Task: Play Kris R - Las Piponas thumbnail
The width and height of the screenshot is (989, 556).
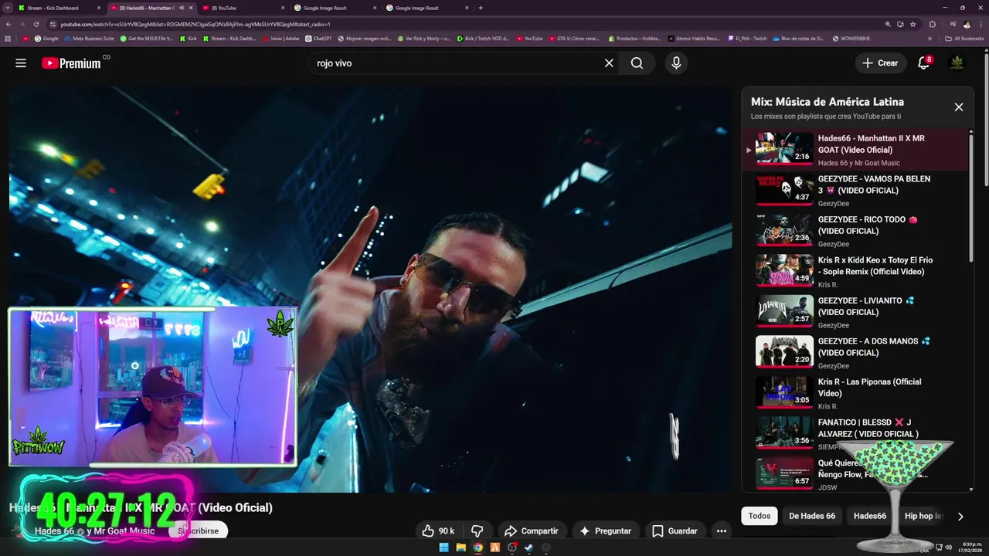Action: pos(784,392)
